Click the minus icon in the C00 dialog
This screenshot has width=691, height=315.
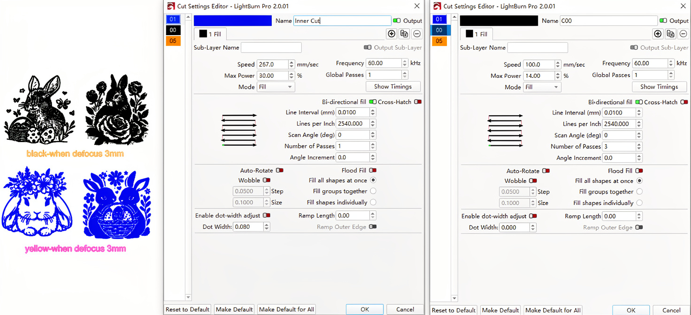(683, 33)
